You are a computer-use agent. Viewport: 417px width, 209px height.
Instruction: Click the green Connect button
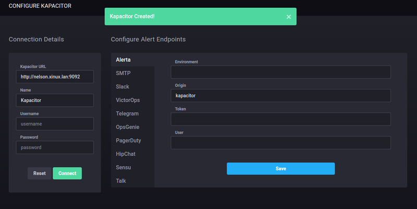tap(67, 173)
